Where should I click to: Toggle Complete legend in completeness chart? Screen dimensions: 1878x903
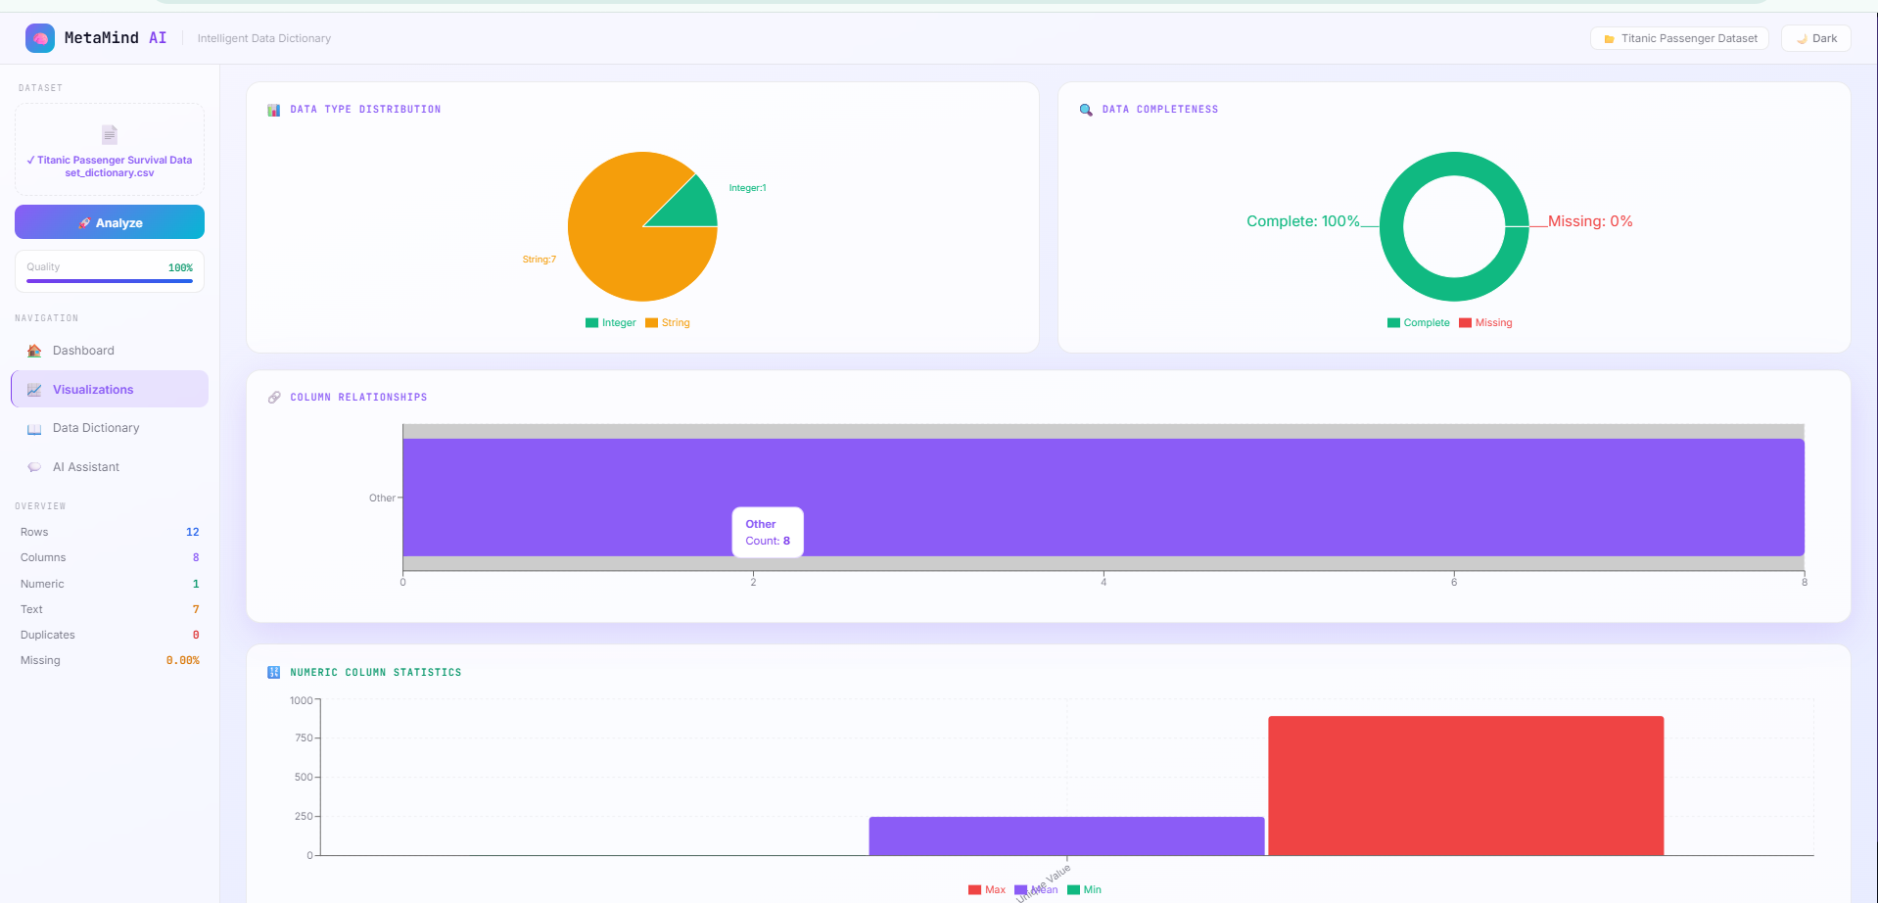tap(1419, 323)
